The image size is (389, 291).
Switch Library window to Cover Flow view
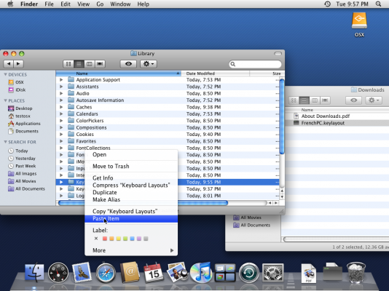tap(100, 64)
